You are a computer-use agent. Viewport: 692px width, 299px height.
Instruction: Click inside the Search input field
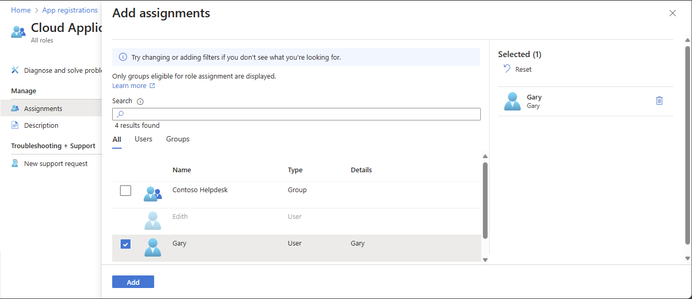(299, 114)
